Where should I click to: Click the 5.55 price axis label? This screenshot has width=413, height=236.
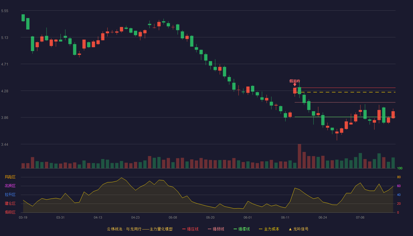coord(5,11)
